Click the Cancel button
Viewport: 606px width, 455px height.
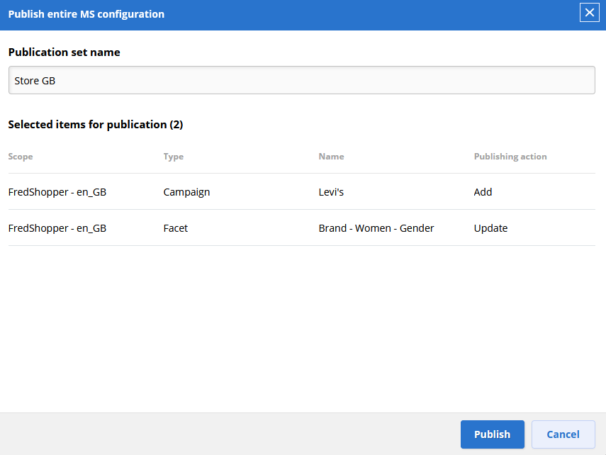563,434
